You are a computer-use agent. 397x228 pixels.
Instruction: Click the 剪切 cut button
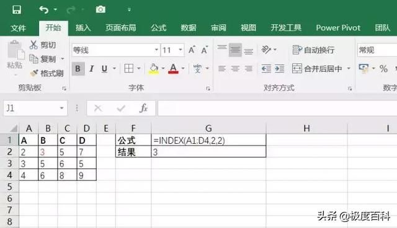pos(43,45)
